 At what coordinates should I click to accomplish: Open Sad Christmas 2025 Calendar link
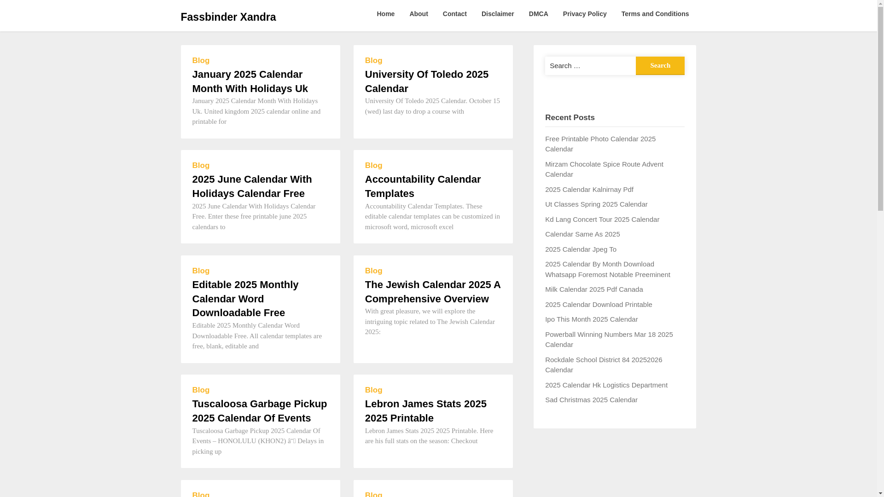point(591,400)
